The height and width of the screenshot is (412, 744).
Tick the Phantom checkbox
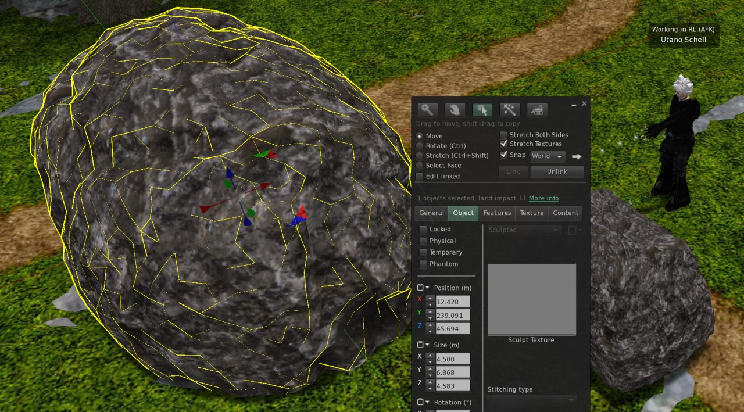click(x=423, y=264)
